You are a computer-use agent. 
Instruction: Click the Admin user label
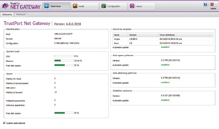[213, 9]
